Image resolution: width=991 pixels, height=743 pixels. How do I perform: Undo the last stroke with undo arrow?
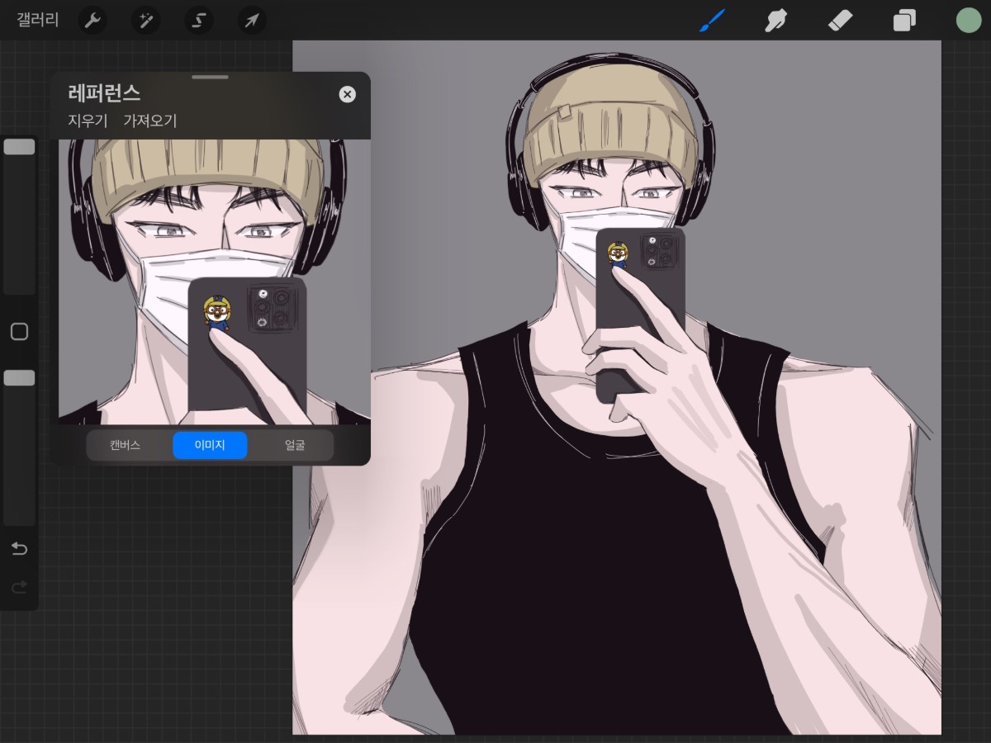coord(19,549)
